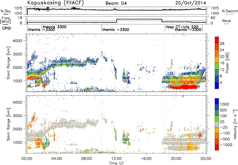Click the 'rbsp CT-trig 220' CPID label
The image size is (238, 165).
(182, 27)
